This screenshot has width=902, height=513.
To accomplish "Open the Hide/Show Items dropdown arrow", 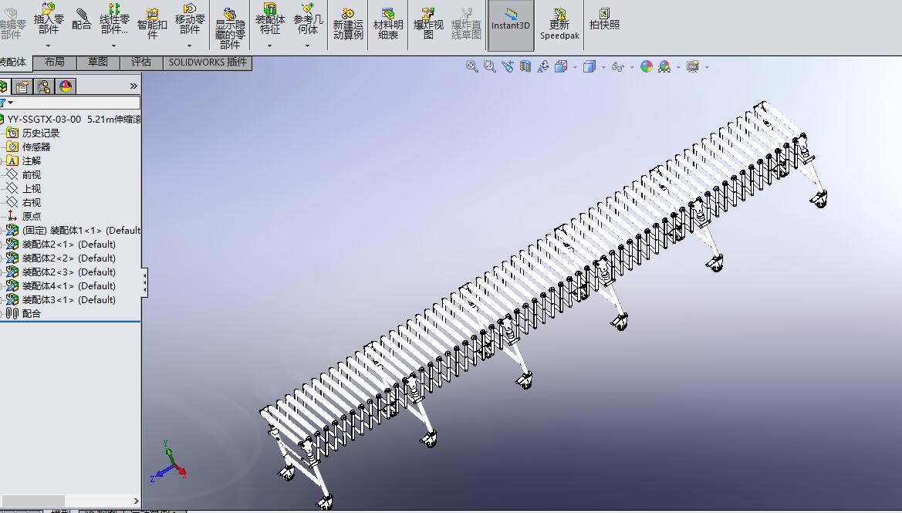I will [632, 67].
